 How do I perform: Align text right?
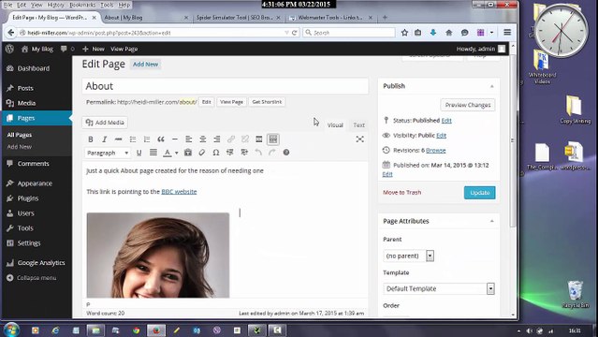216,139
